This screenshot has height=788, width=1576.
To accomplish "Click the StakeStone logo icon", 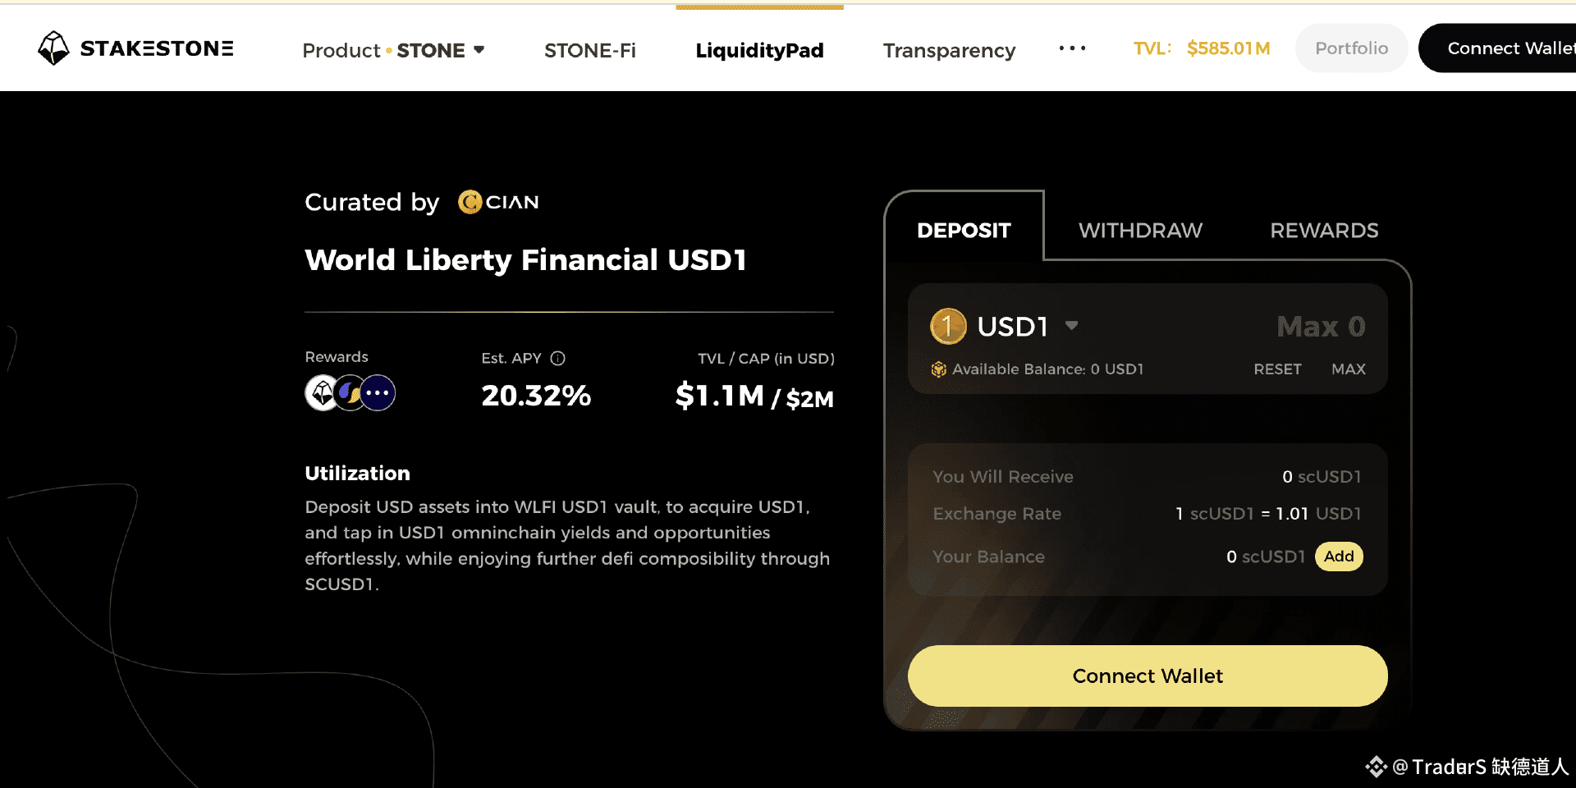I will pos(54,48).
